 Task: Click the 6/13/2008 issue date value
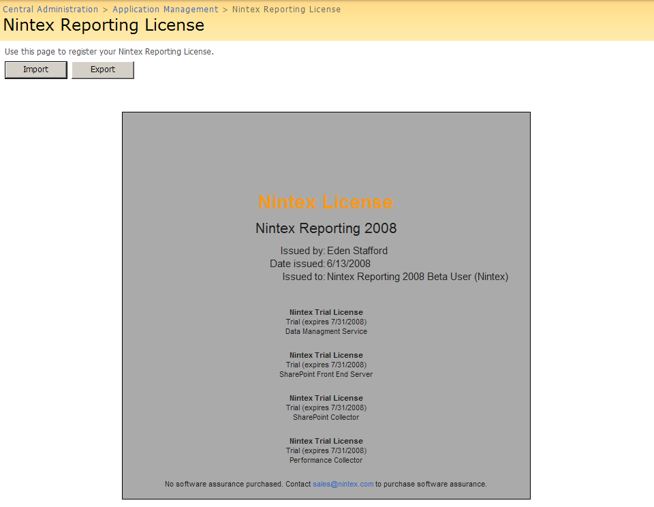348,264
